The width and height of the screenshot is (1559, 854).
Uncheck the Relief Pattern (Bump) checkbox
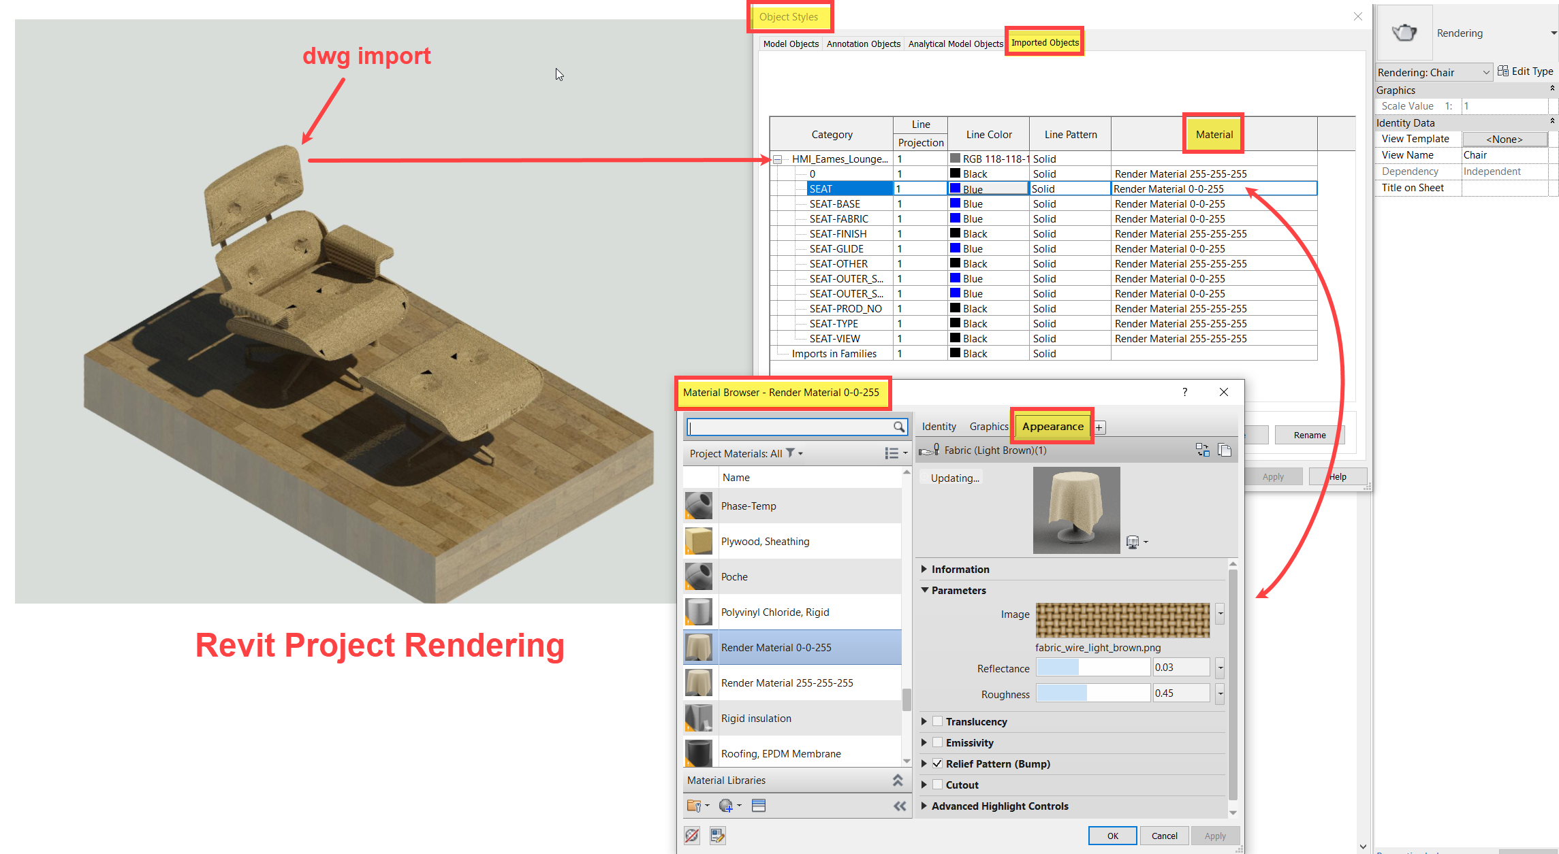(938, 763)
